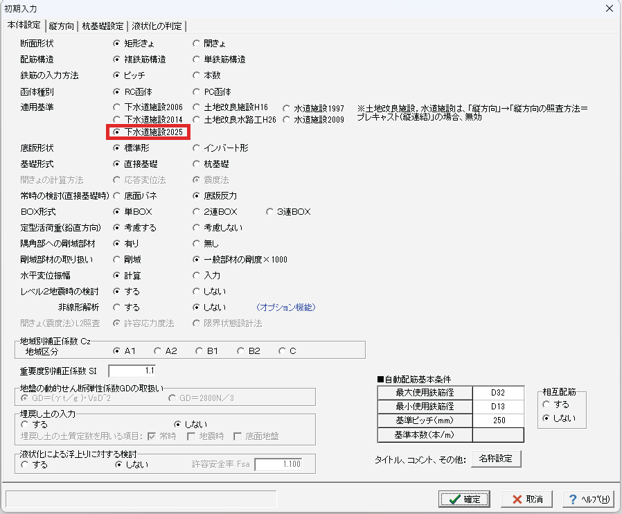Select 開きょ for 断面形状
Image resolution: width=622 pixels, height=514 pixels.
pos(209,43)
